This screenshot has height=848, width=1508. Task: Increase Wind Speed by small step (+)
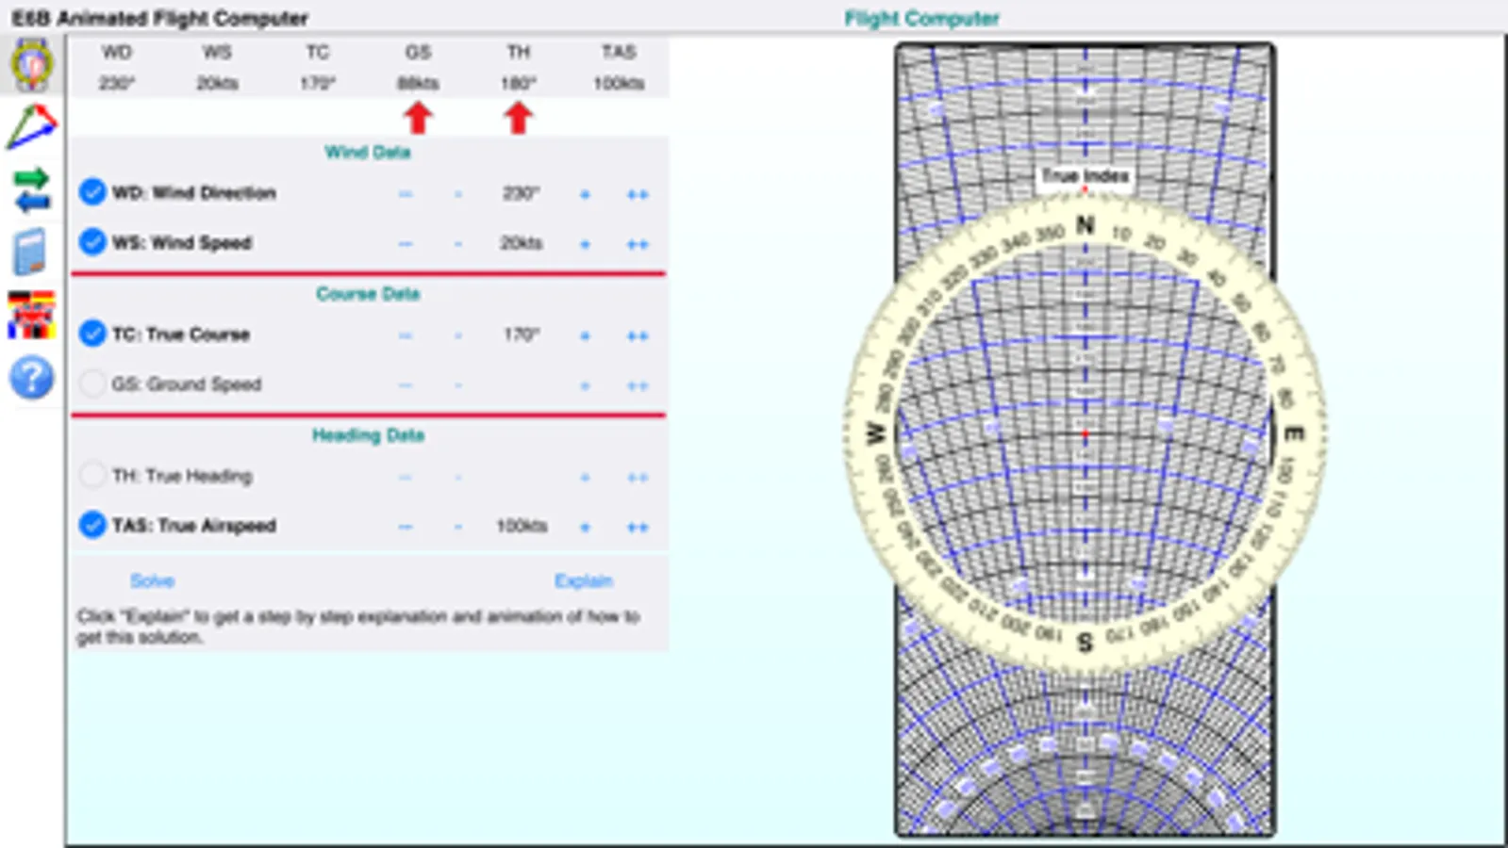[x=585, y=244]
